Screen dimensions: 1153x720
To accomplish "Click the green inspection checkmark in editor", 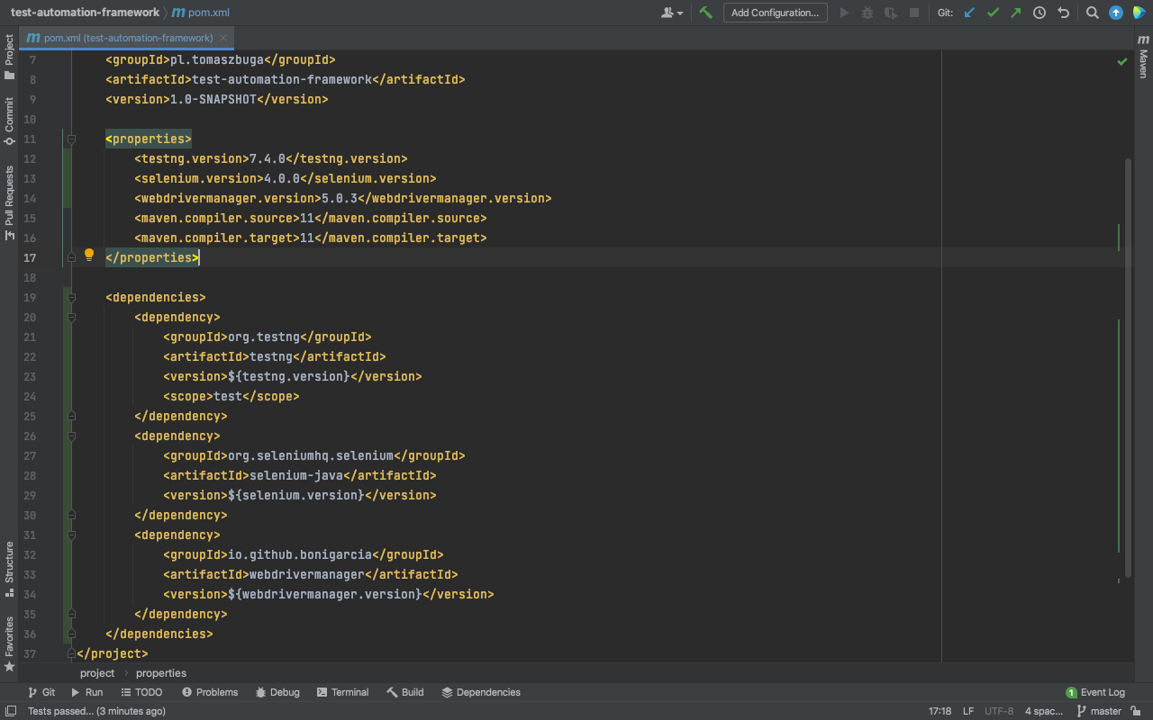I will 1122,61.
